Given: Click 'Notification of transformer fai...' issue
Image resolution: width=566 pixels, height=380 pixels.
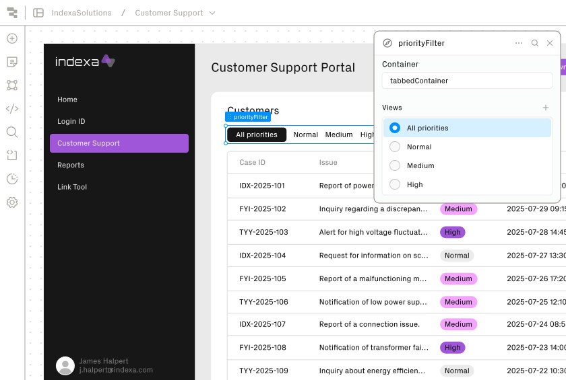Looking at the screenshot, I should tap(373, 348).
